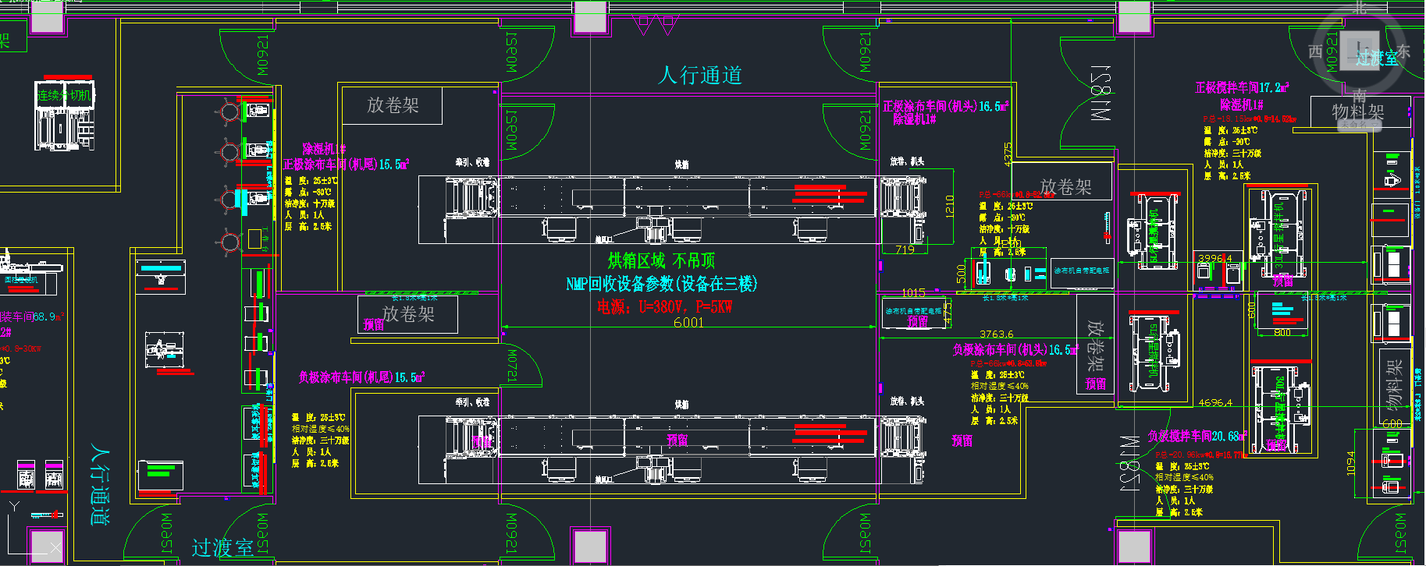Select label 负极搅拌车间20.68㎡
This screenshot has width=1426, height=566.
1197,437
